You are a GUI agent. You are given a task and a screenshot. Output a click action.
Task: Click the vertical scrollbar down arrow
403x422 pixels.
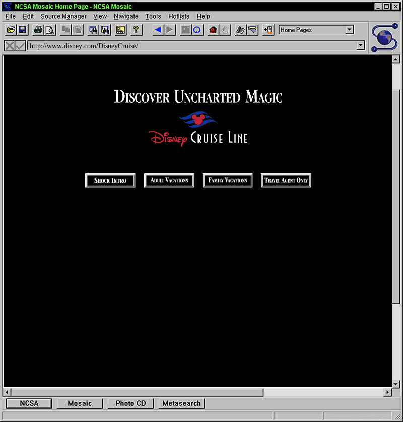pos(396,384)
